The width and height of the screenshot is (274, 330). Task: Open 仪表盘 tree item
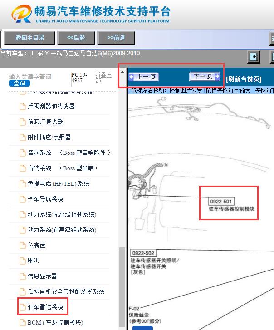[x=36, y=245]
